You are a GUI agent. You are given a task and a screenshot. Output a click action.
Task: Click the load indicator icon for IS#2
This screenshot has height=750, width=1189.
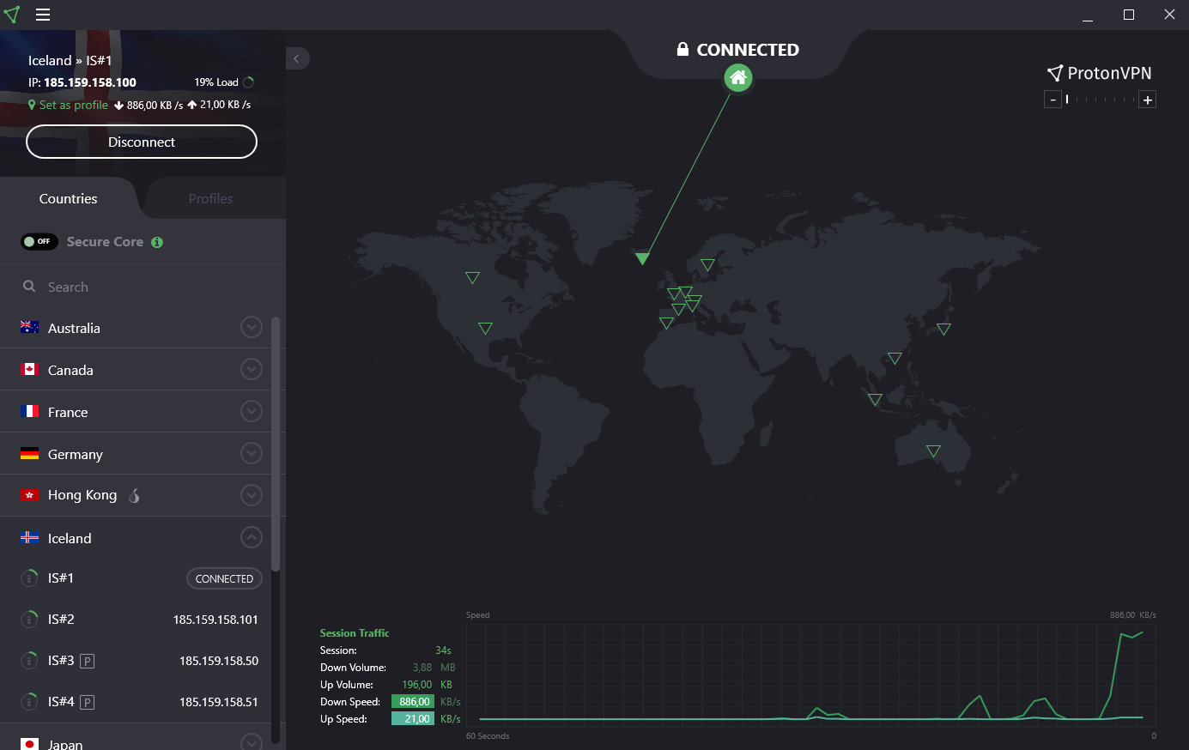tap(29, 620)
